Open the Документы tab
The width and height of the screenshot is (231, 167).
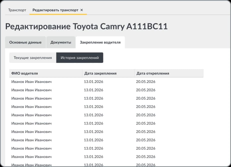click(x=61, y=42)
